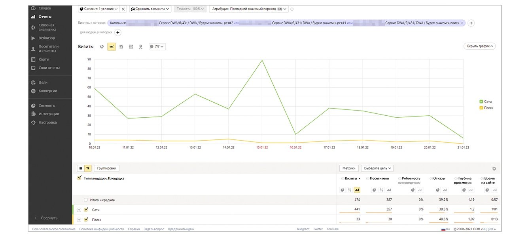The image size is (530, 237).
Task: Open Вебвизор in the sidebar
Action: (47, 38)
